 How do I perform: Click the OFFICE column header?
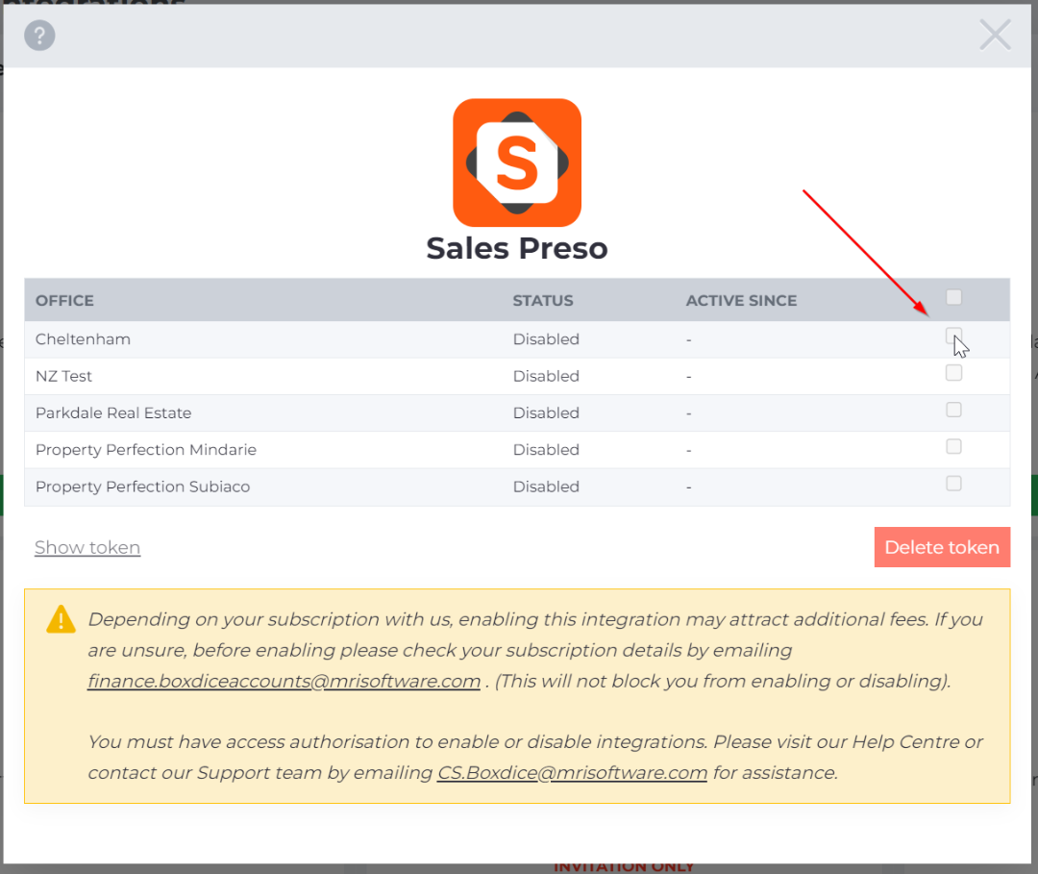click(65, 301)
